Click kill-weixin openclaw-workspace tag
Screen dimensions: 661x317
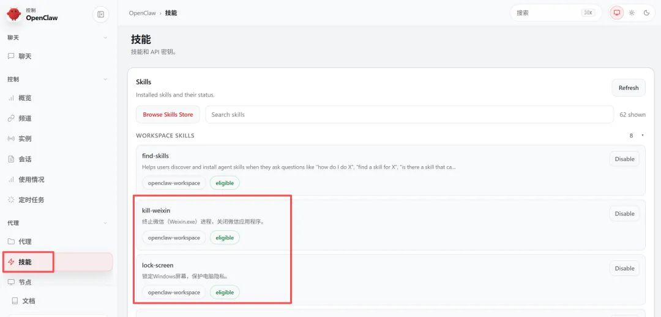[x=174, y=238]
